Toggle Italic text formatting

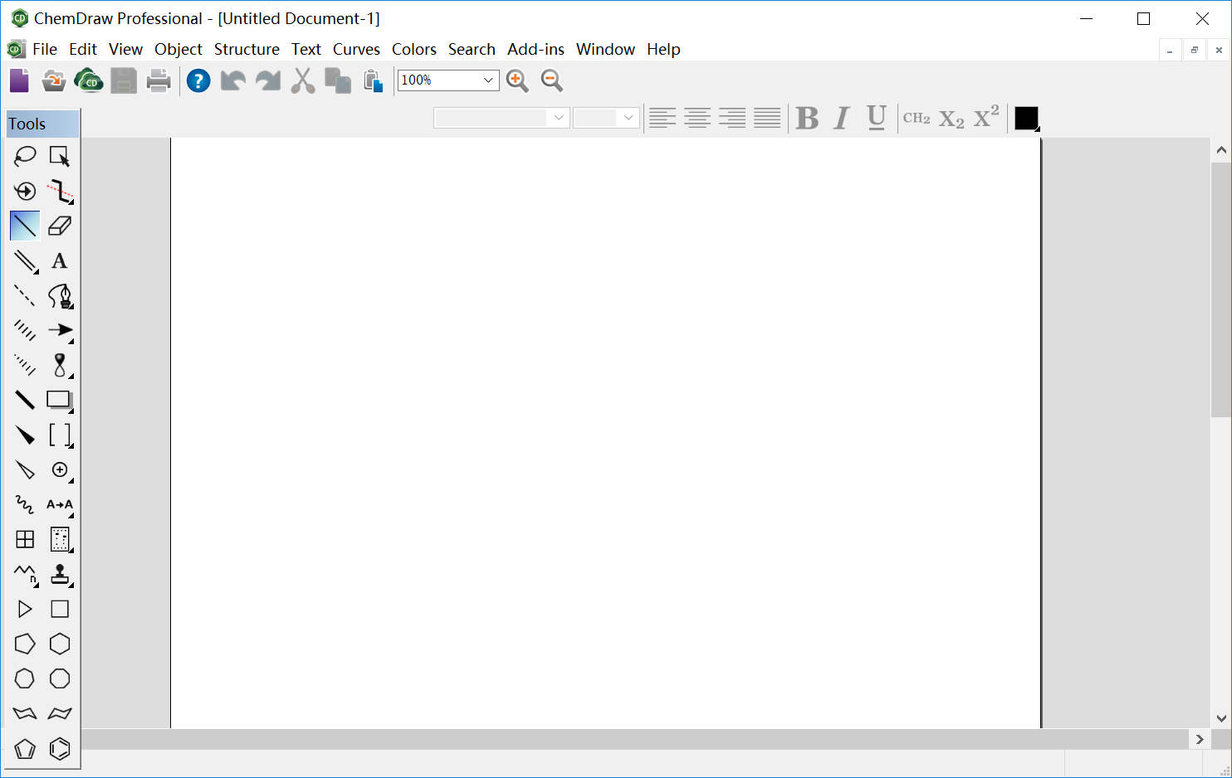pyautogui.click(x=842, y=118)
